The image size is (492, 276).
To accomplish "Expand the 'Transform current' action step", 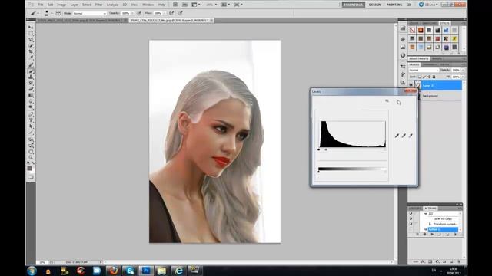I will [x=430, y=224].
